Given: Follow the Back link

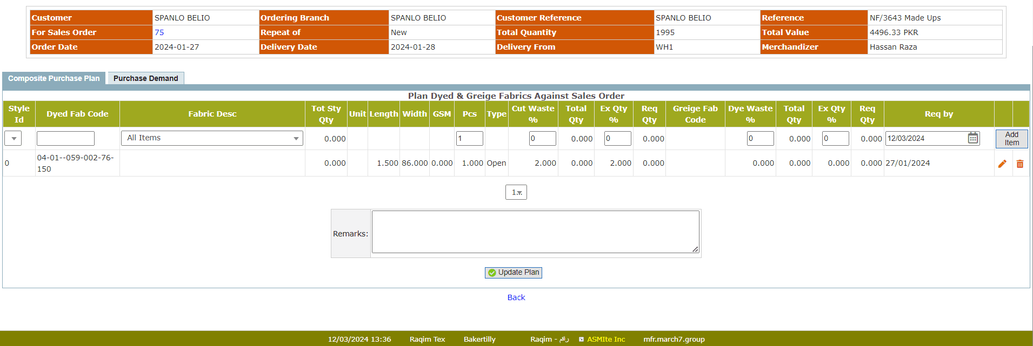Looking at the screenshot, I should [x=516, y=297].
